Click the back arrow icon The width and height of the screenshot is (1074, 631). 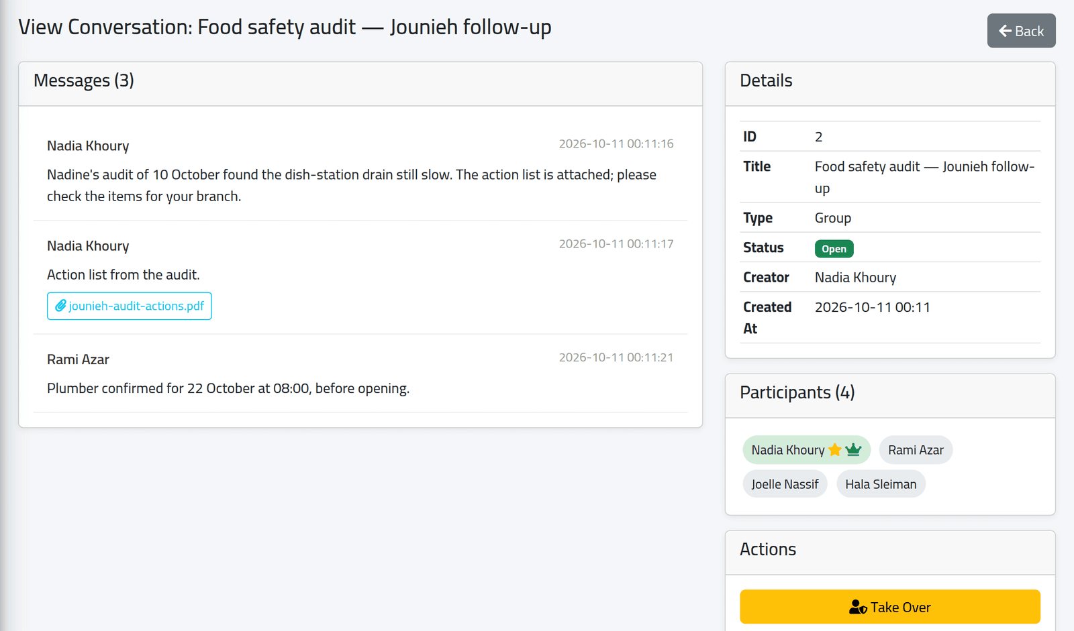(1005, 31)
